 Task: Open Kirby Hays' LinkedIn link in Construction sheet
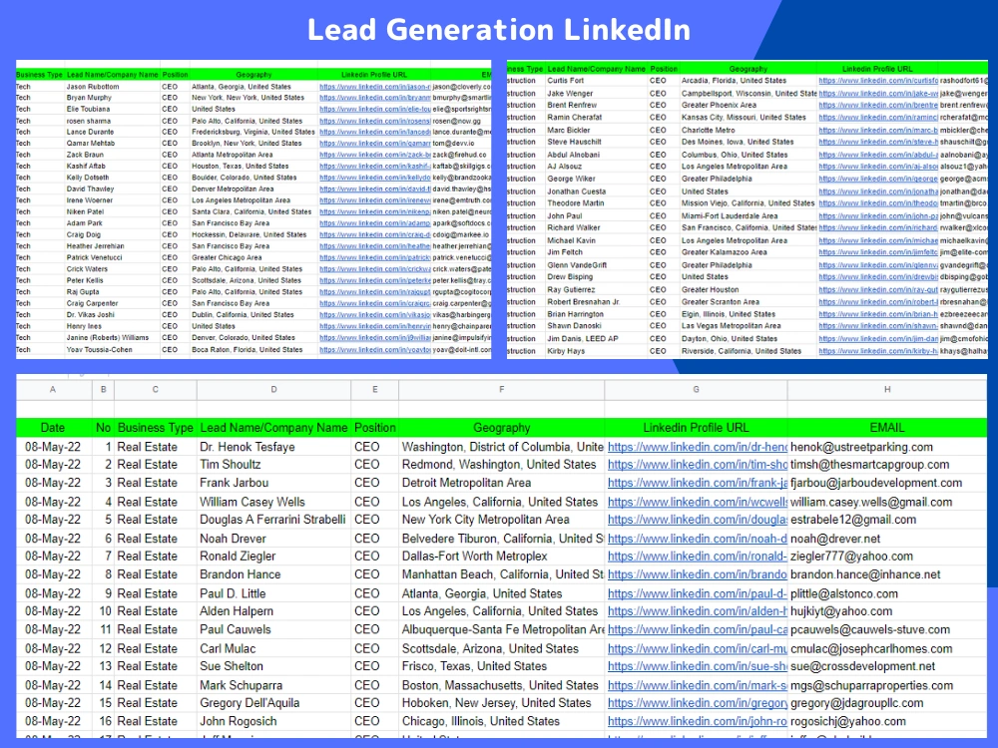pos(877,351)
